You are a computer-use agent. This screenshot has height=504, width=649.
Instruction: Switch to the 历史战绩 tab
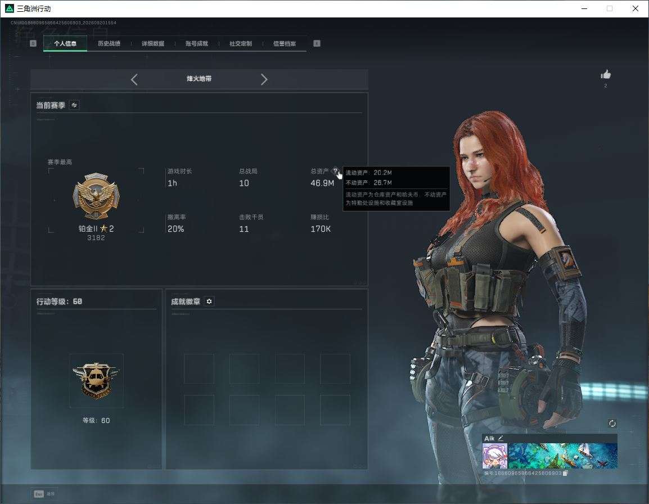(x=109, y=43)
